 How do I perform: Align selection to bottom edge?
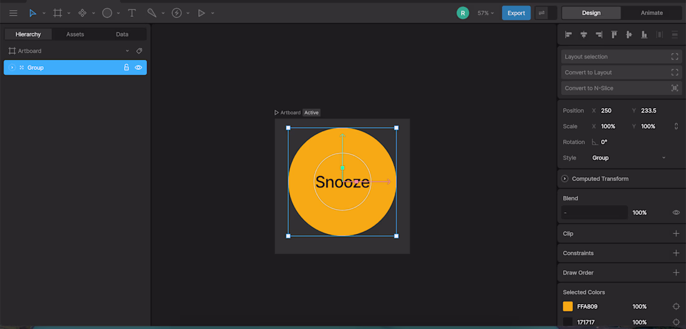tap(644, 34)
